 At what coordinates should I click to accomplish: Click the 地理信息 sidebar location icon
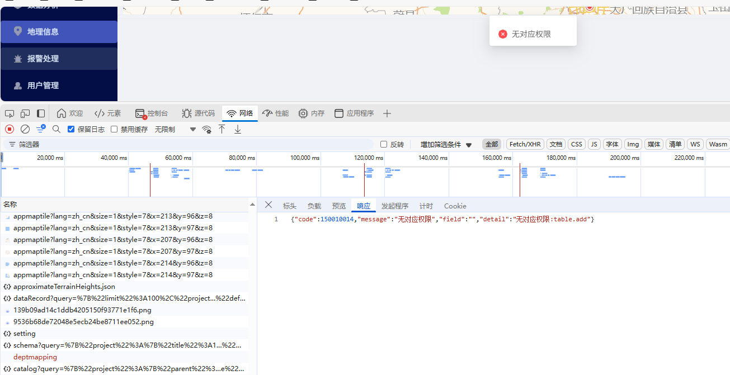pyautogui.click(x=18, y=31)
